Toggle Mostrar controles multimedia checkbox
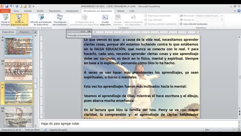Viewport: 241px width, 136px height. coord(146,24)
